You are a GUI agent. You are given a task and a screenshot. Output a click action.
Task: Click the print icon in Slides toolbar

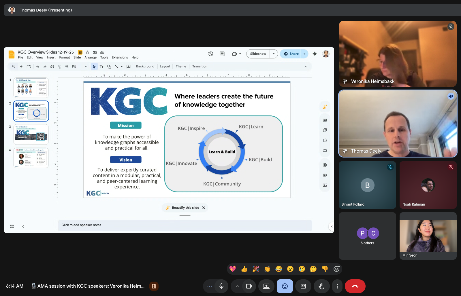52,67
